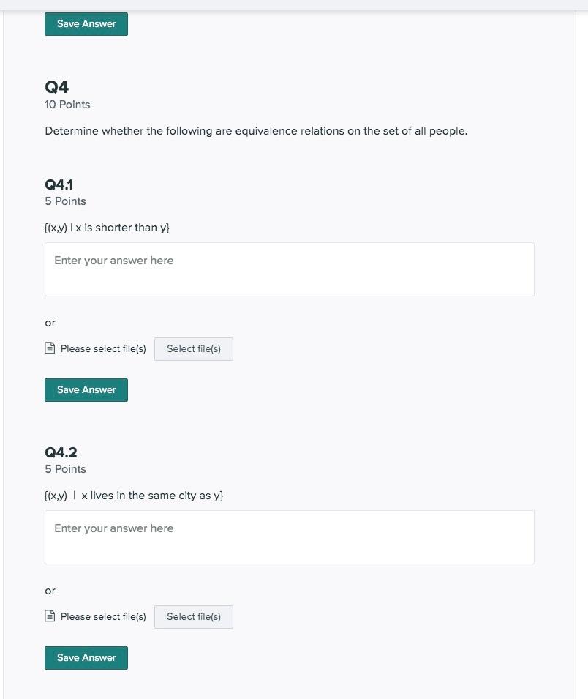
Task: Save the answer for Q4.2
Action: tap(86, 658)
